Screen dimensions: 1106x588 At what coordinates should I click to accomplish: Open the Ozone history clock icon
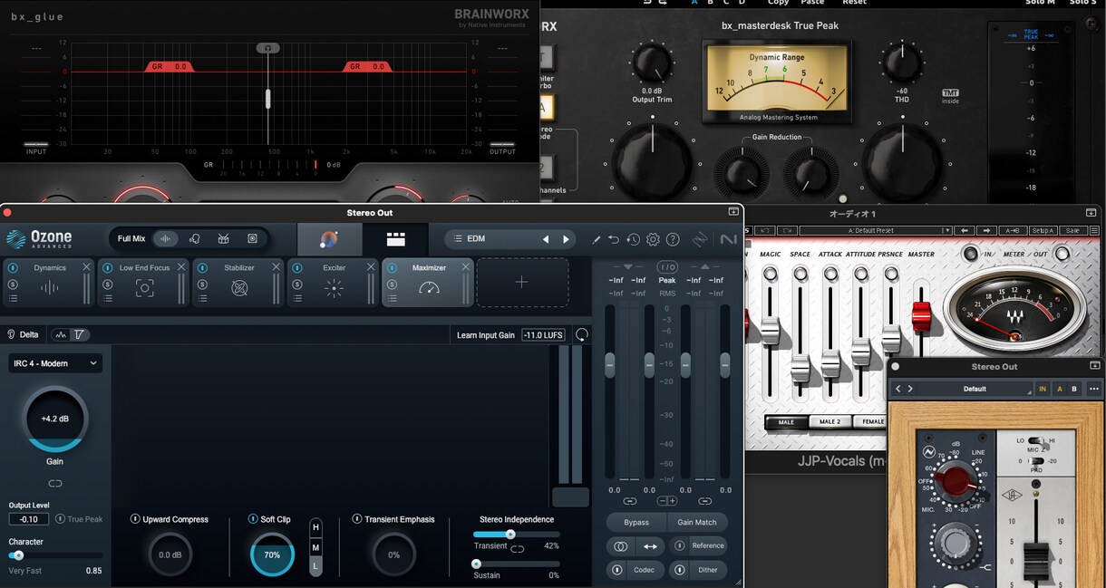coord(633,239)
